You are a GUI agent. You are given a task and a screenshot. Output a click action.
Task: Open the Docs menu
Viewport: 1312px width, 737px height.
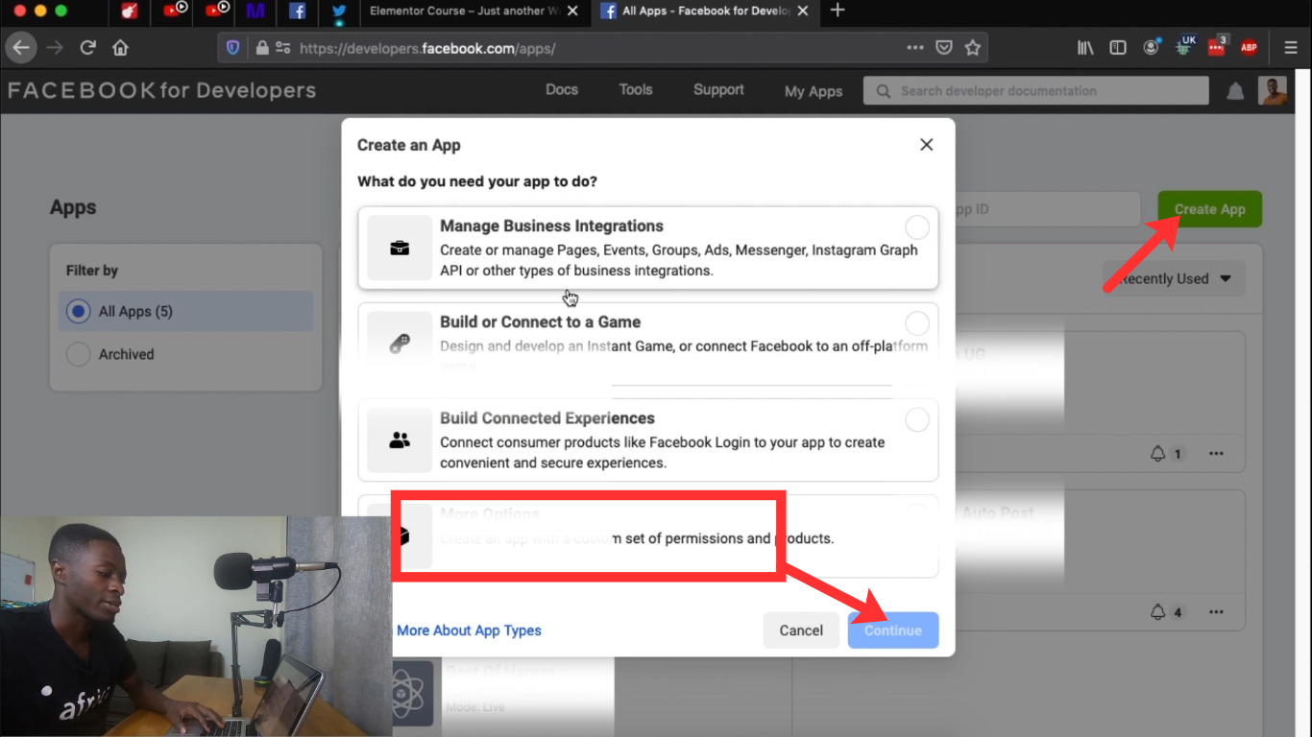coord(562,89)
